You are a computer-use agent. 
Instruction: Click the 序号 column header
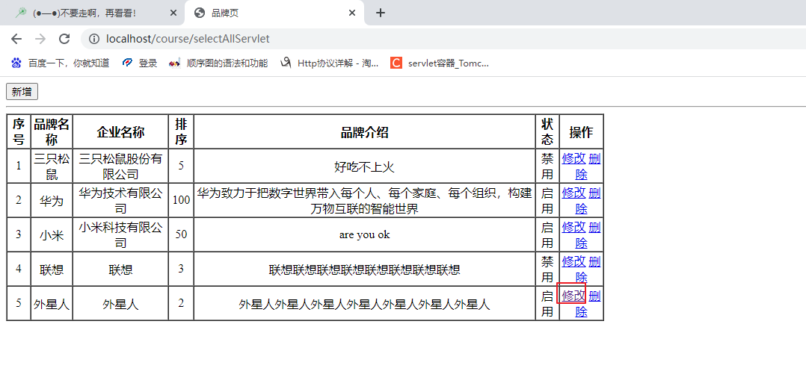point(19,132)
